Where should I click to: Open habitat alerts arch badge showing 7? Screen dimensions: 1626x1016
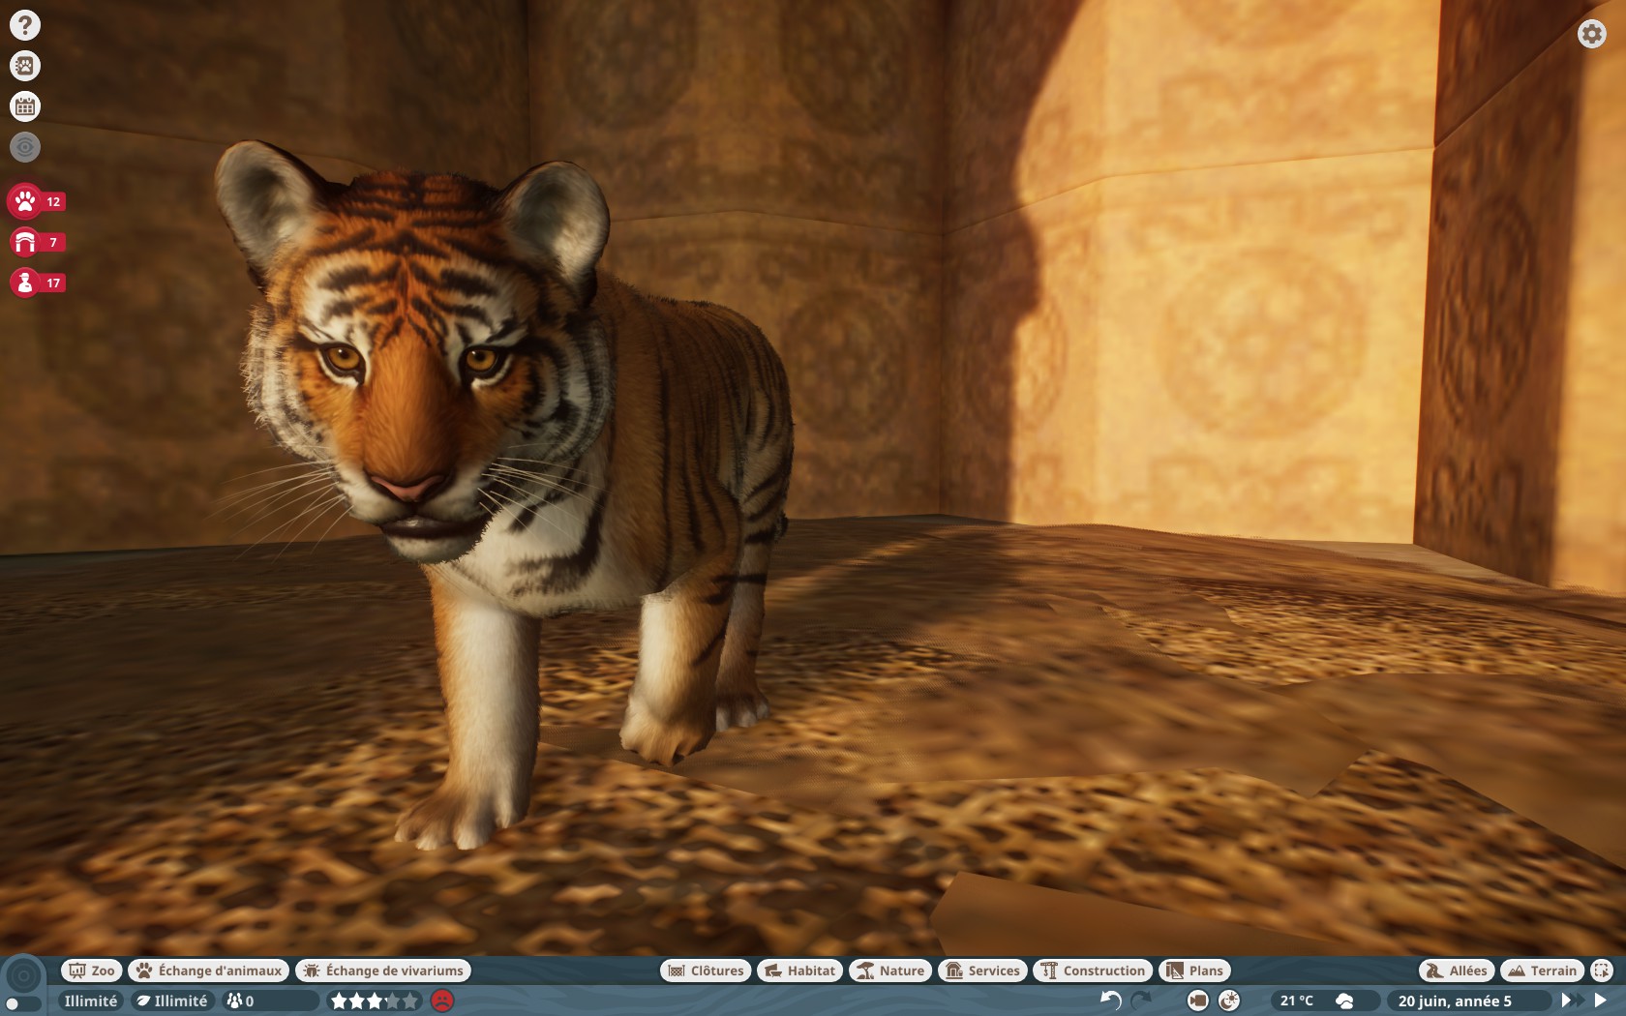click(x=37, y=242)
